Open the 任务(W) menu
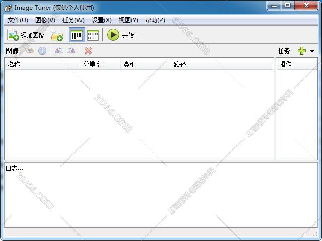Screen dimensions: 322x241 click(73, 20)
